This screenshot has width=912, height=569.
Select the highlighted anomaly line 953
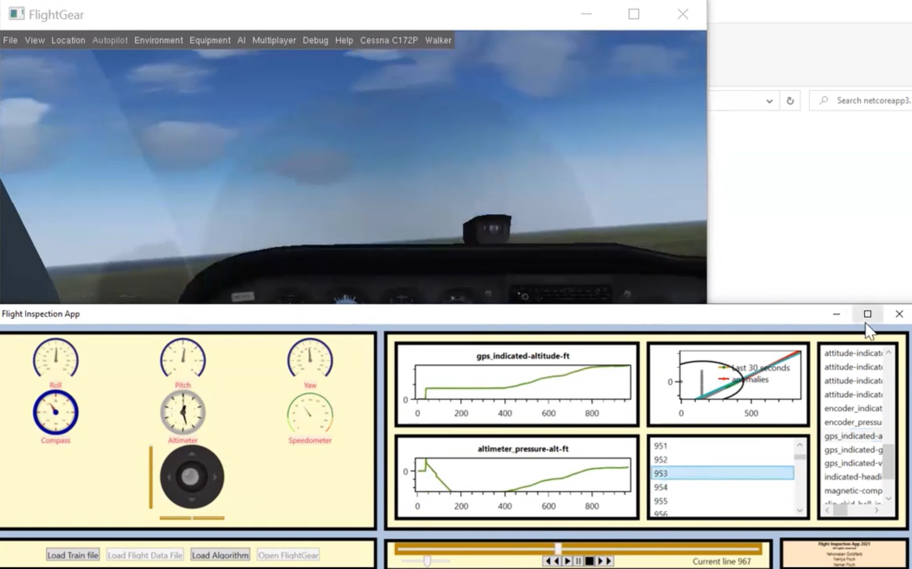tap(722, 473)
